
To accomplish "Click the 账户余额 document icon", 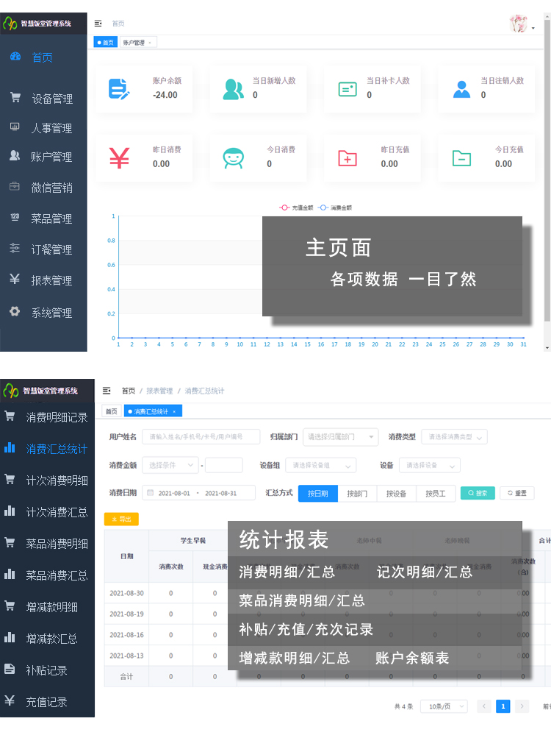I will 119,89.
